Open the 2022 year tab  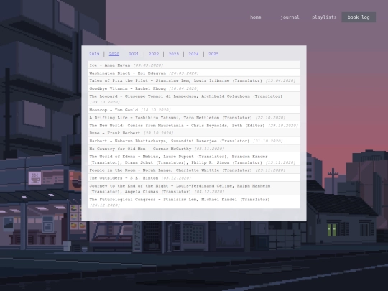(x=154, y=54)
